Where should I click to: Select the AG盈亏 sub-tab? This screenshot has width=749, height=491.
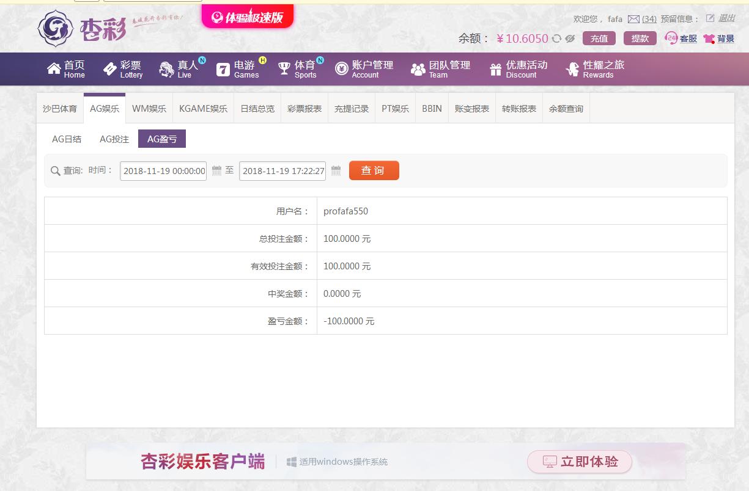[x=162, y=139]
